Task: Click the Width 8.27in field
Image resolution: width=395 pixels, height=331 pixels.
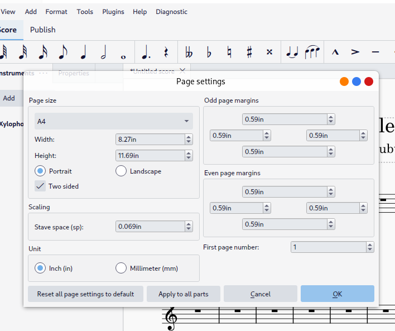Action: click(x=150, y=139)
